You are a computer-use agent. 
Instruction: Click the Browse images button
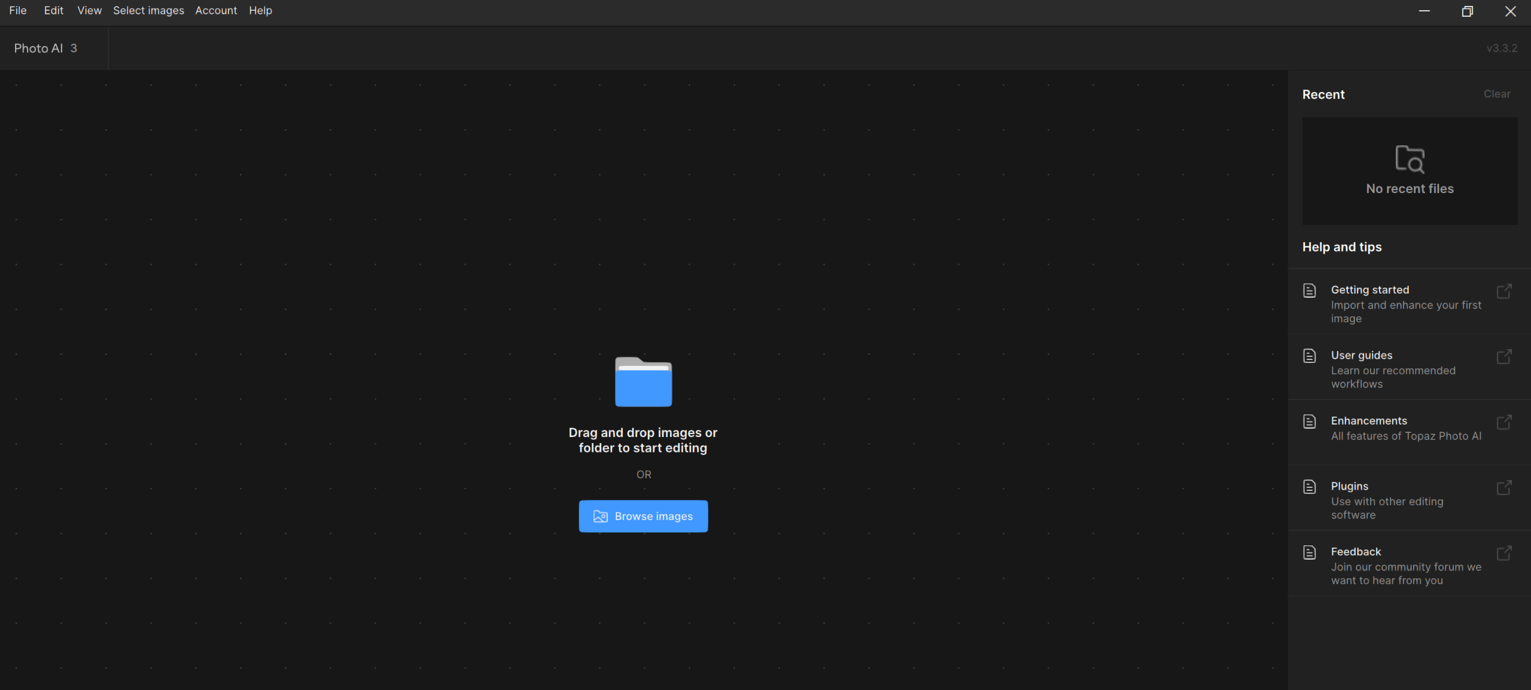pyautogui.click(x=643, y=516)
